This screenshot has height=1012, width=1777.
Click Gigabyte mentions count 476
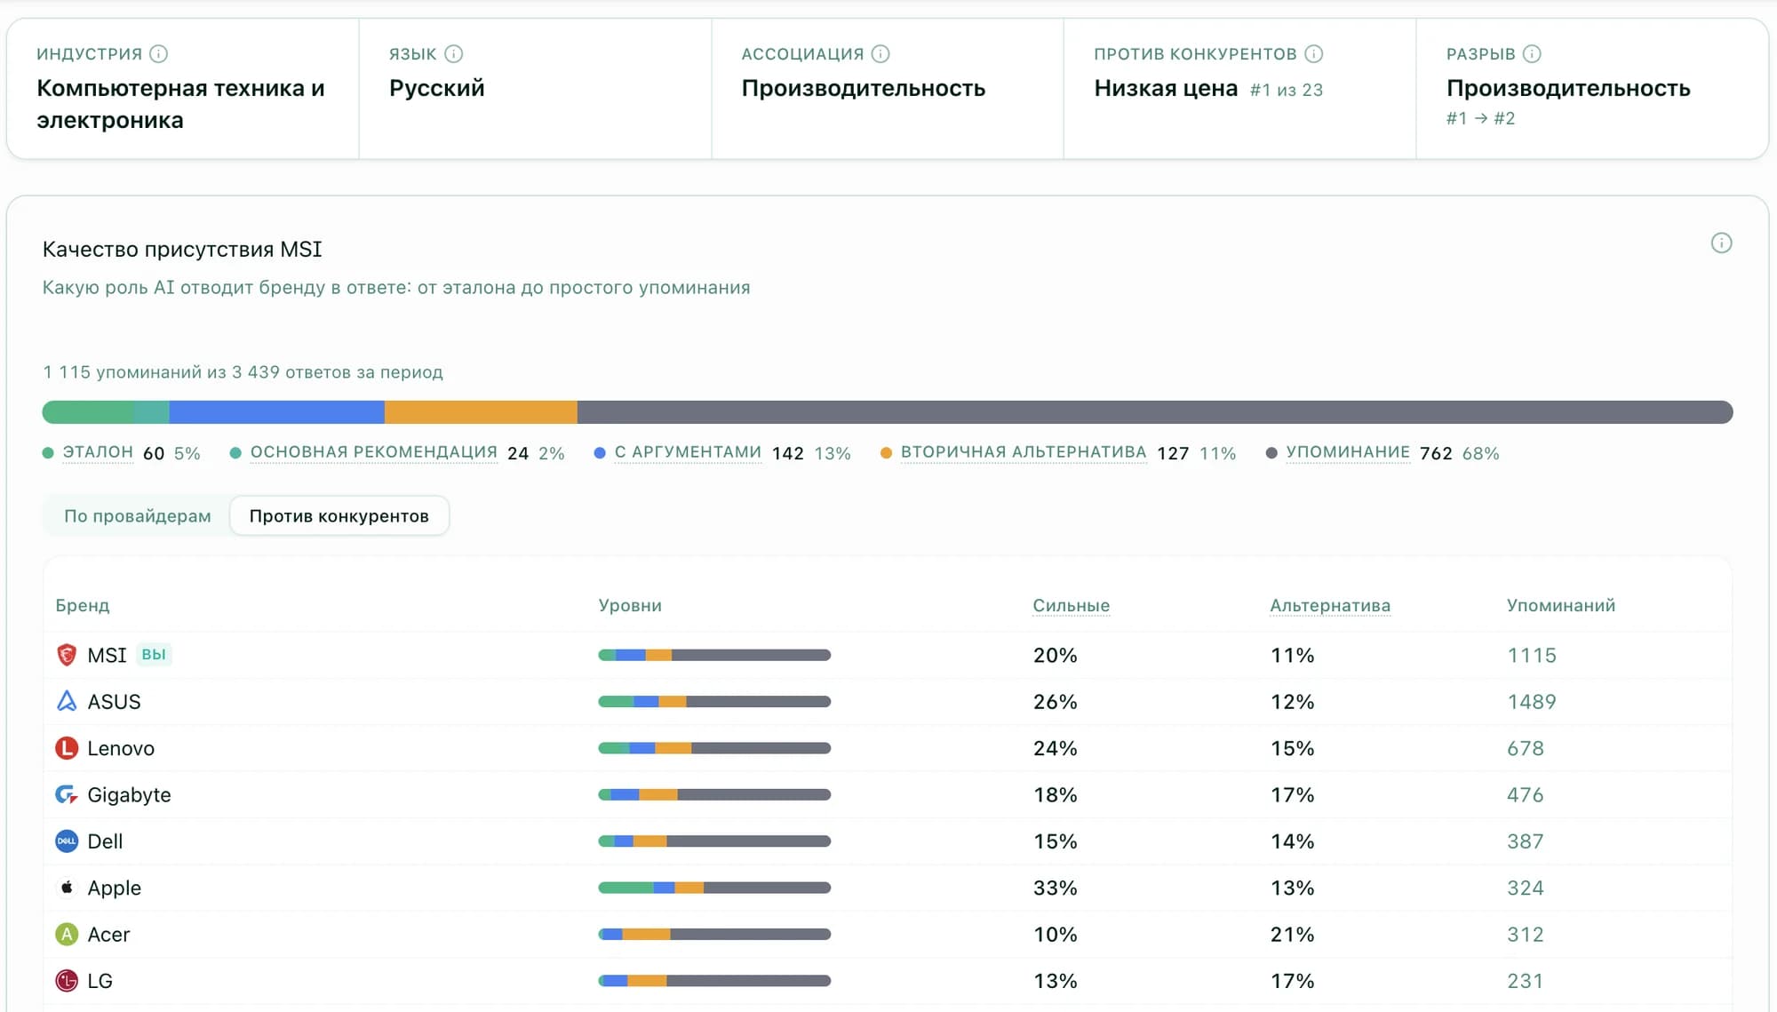click(1526, 795)
